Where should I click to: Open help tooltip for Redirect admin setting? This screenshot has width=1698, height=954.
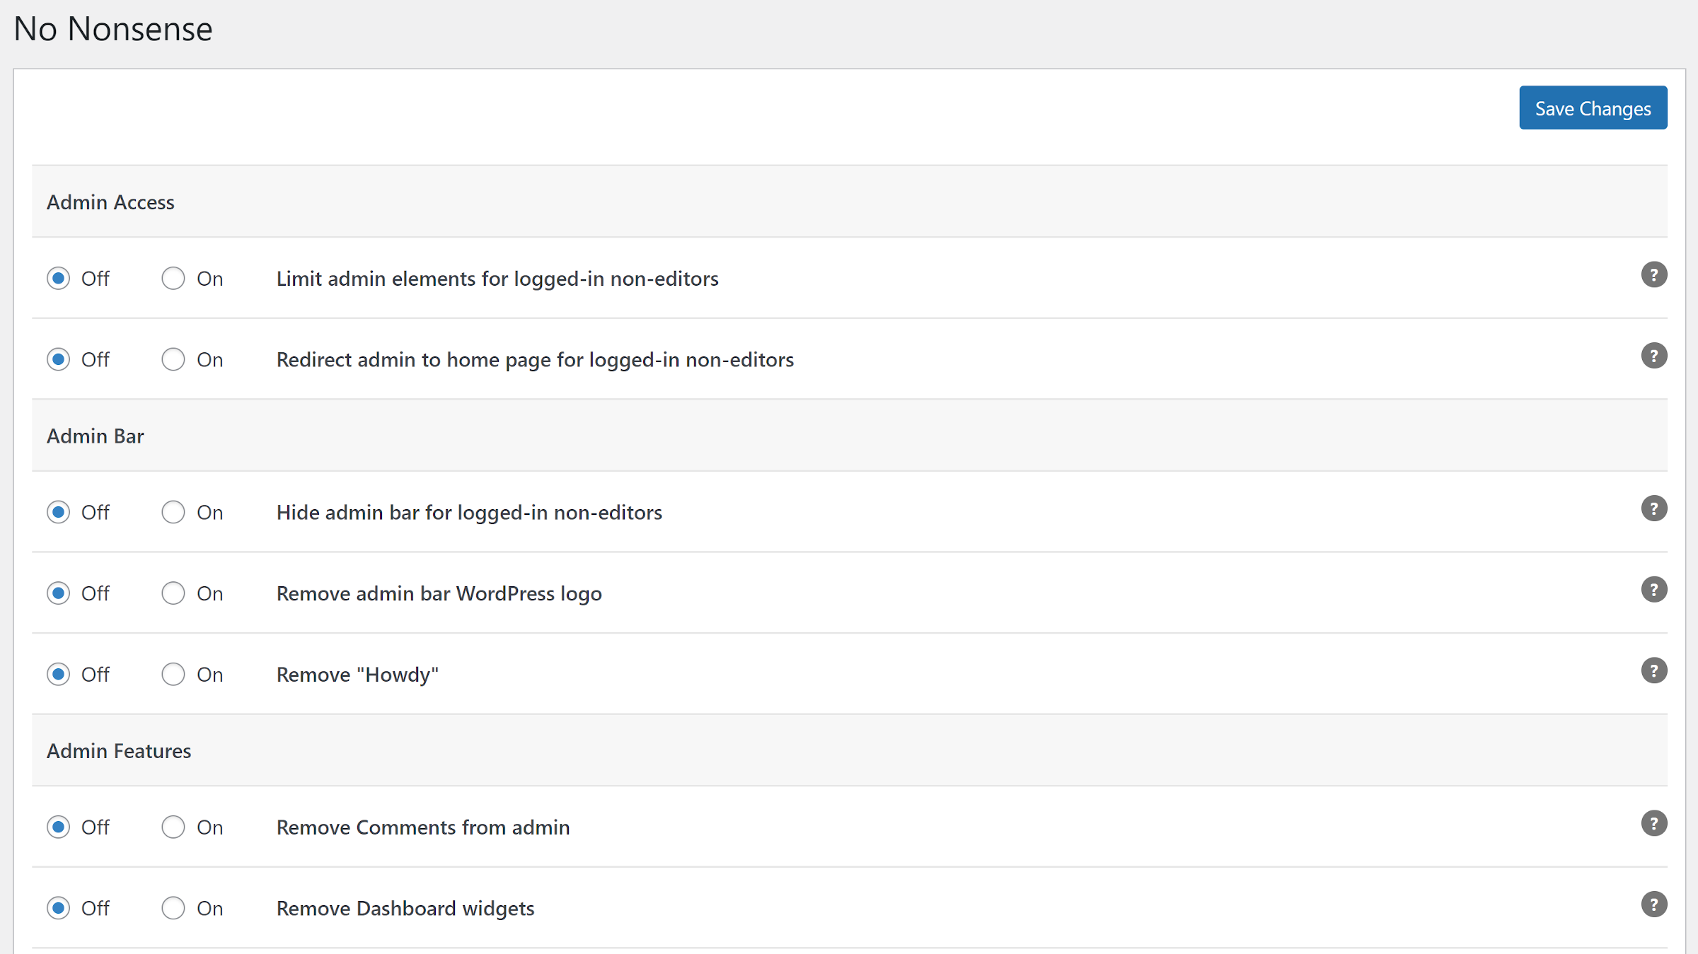(1653, 356)
